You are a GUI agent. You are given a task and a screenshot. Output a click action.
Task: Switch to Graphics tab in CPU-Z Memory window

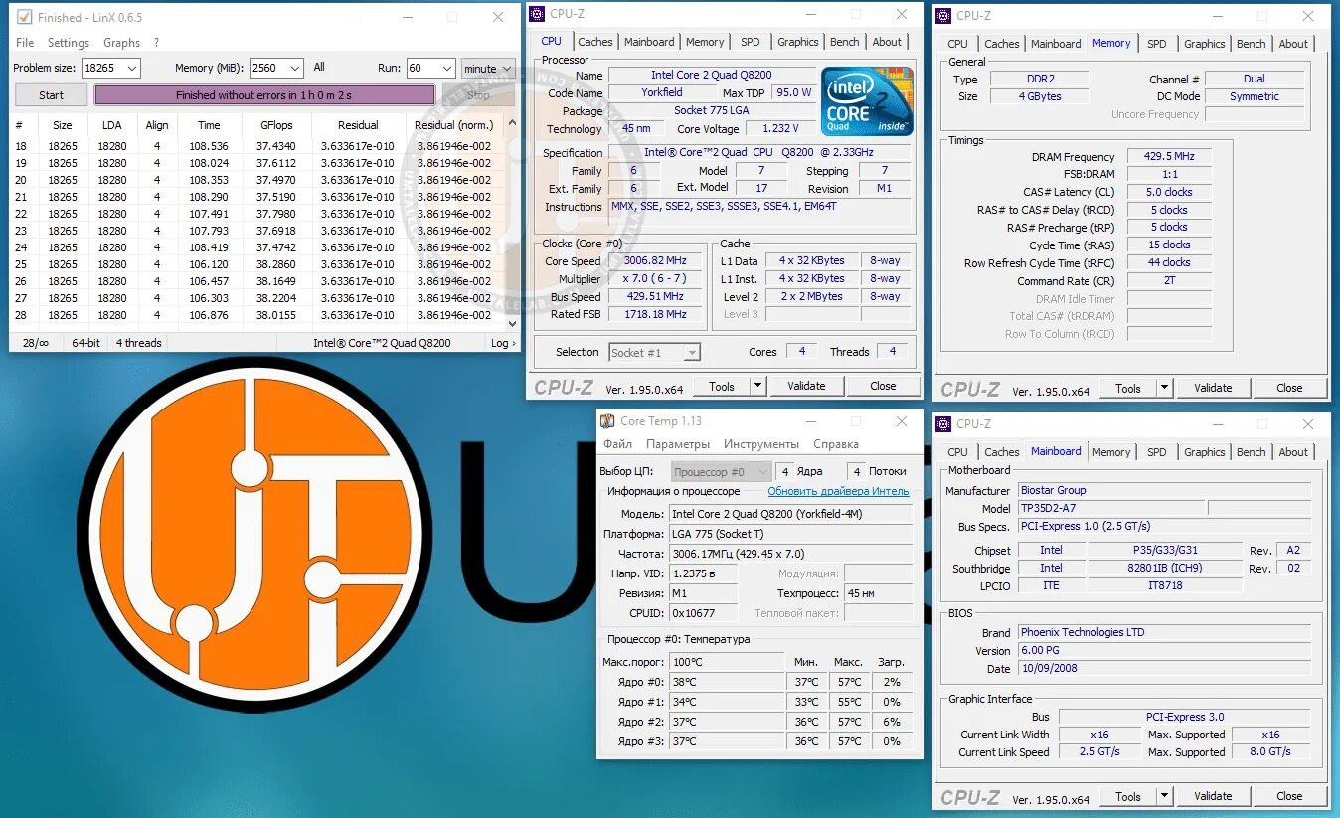point(1205,44)
